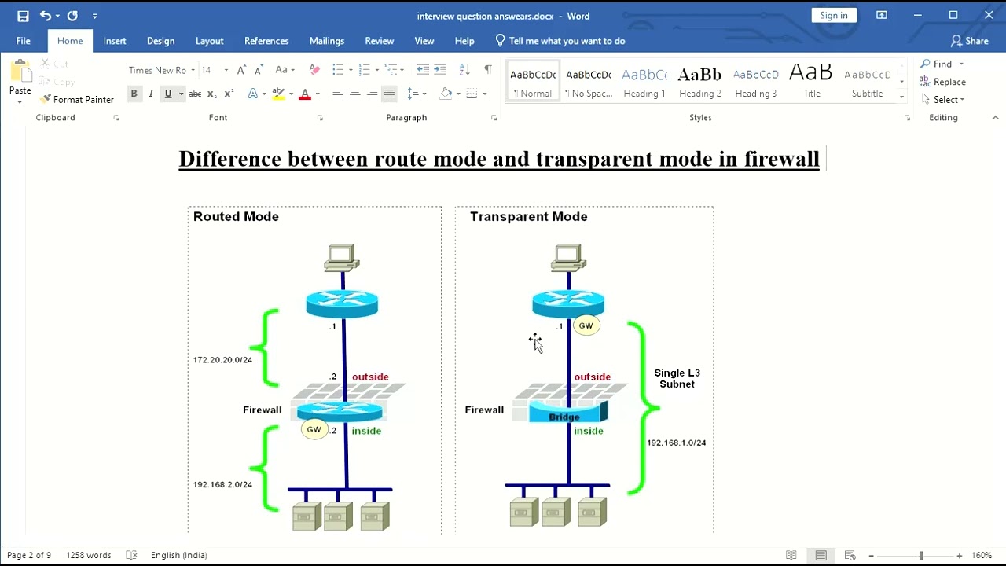
Task: Click the Undo arrow icon
Action: click(46, 16)
